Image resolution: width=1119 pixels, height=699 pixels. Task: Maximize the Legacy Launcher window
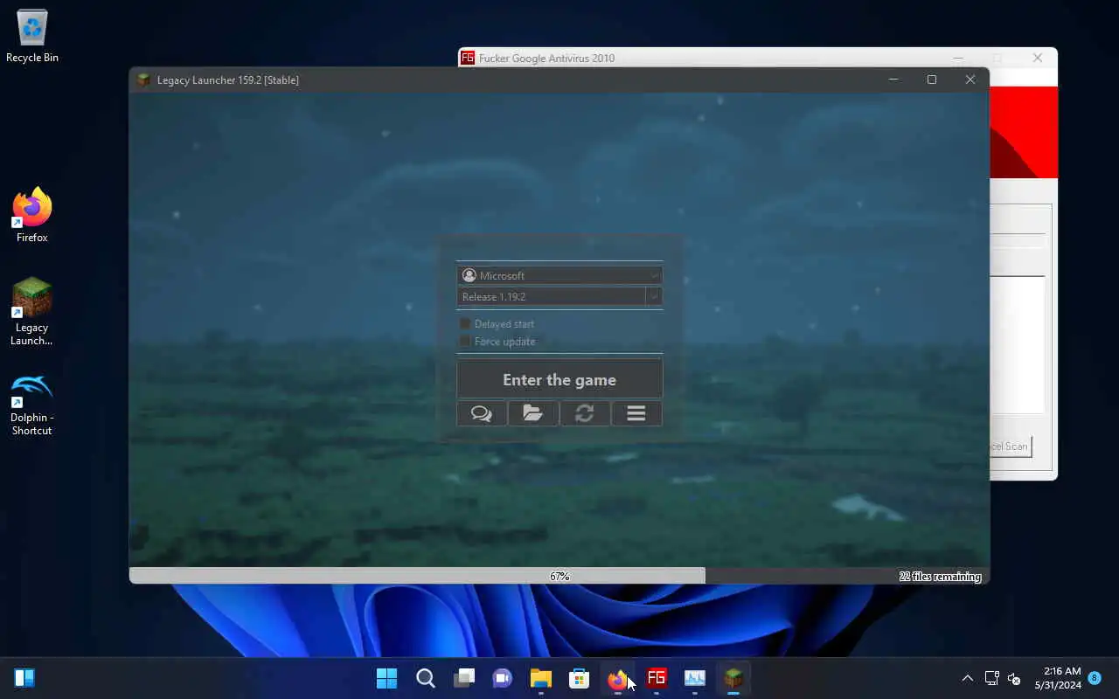(932, 80)
